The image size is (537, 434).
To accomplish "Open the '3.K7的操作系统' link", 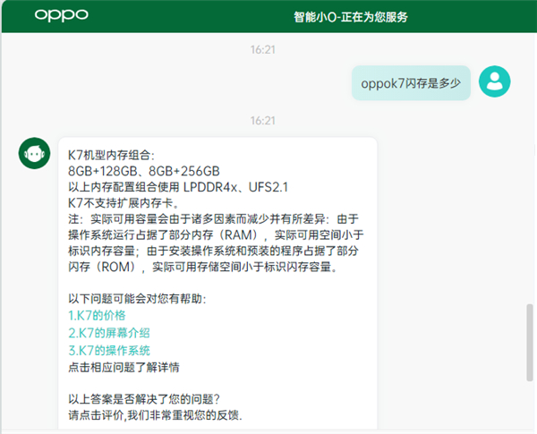I will [109, 351].
